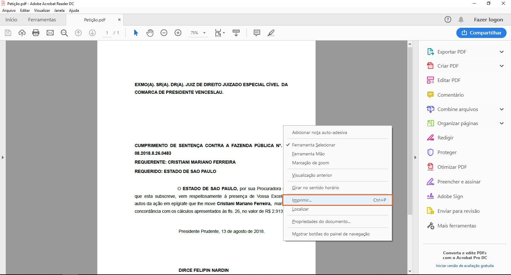
Task: Open Propriedades do documento...
Action: 337,221
